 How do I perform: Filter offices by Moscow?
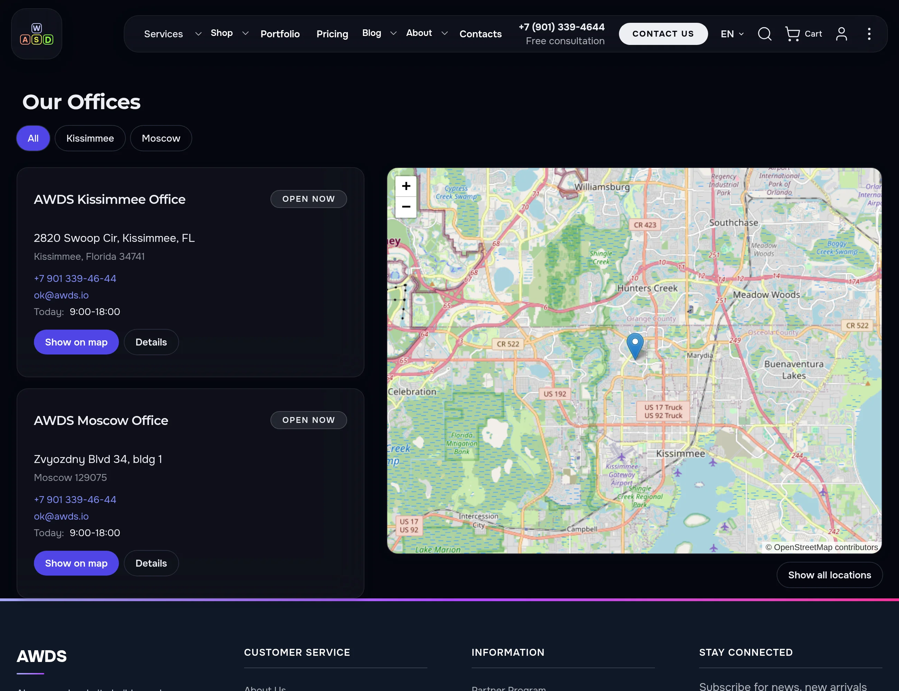161,138
